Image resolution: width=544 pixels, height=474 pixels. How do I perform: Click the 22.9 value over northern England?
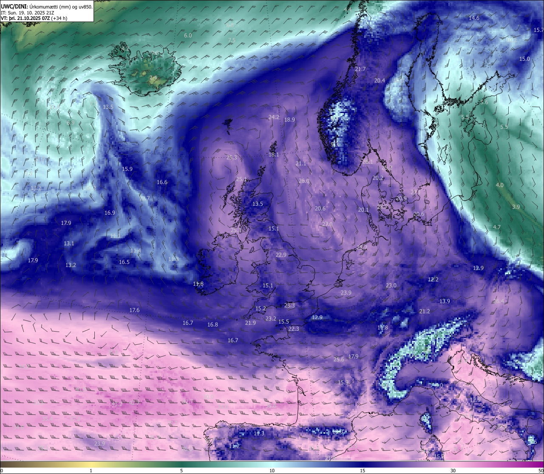[281, 255]
